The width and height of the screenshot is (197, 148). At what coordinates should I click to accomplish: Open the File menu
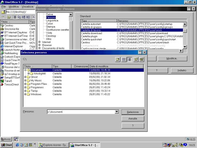(3, 7)
